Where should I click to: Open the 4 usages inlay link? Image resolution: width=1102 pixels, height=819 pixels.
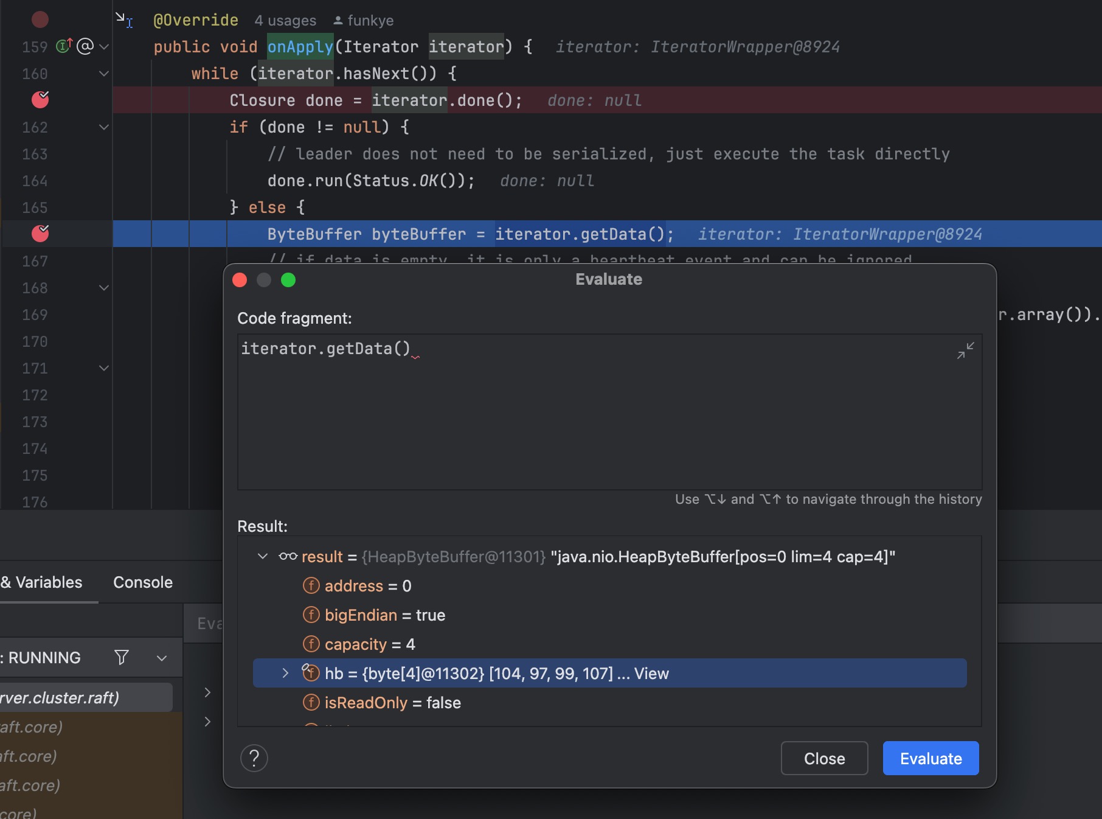[x=285, y=21]
